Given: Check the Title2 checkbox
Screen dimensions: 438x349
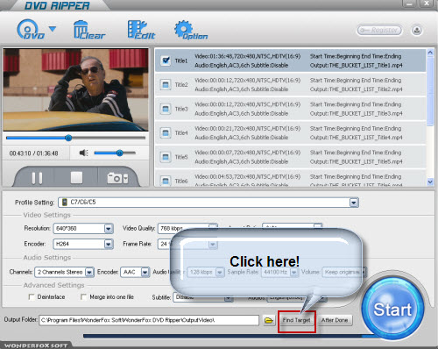Looking at the screenshot, I should coord(166,85).
